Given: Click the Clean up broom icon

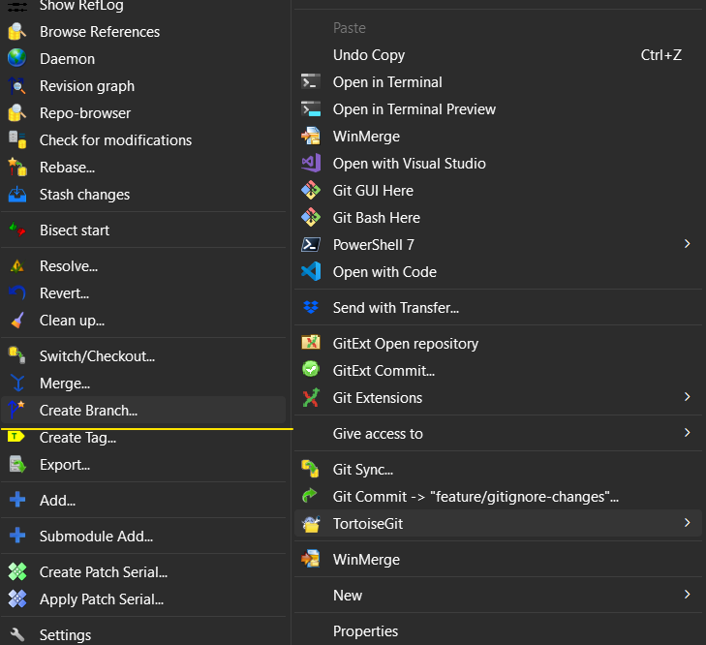Looking at the screenshot, I should (x=17, y=321).
